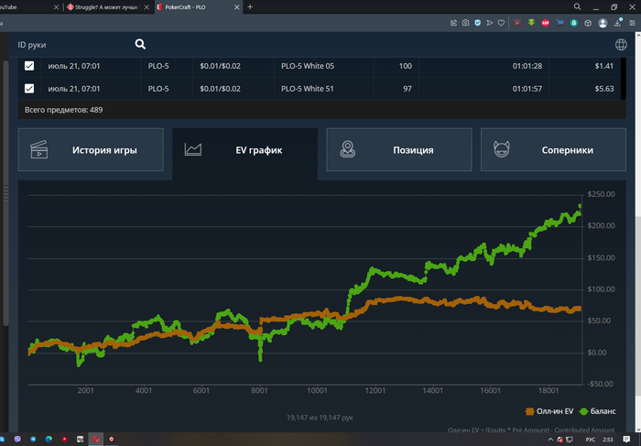The height and width of the screenshot is (446, 641).
Task: Click the РУС keyboard language indicator
Action: tap(590, 440)
